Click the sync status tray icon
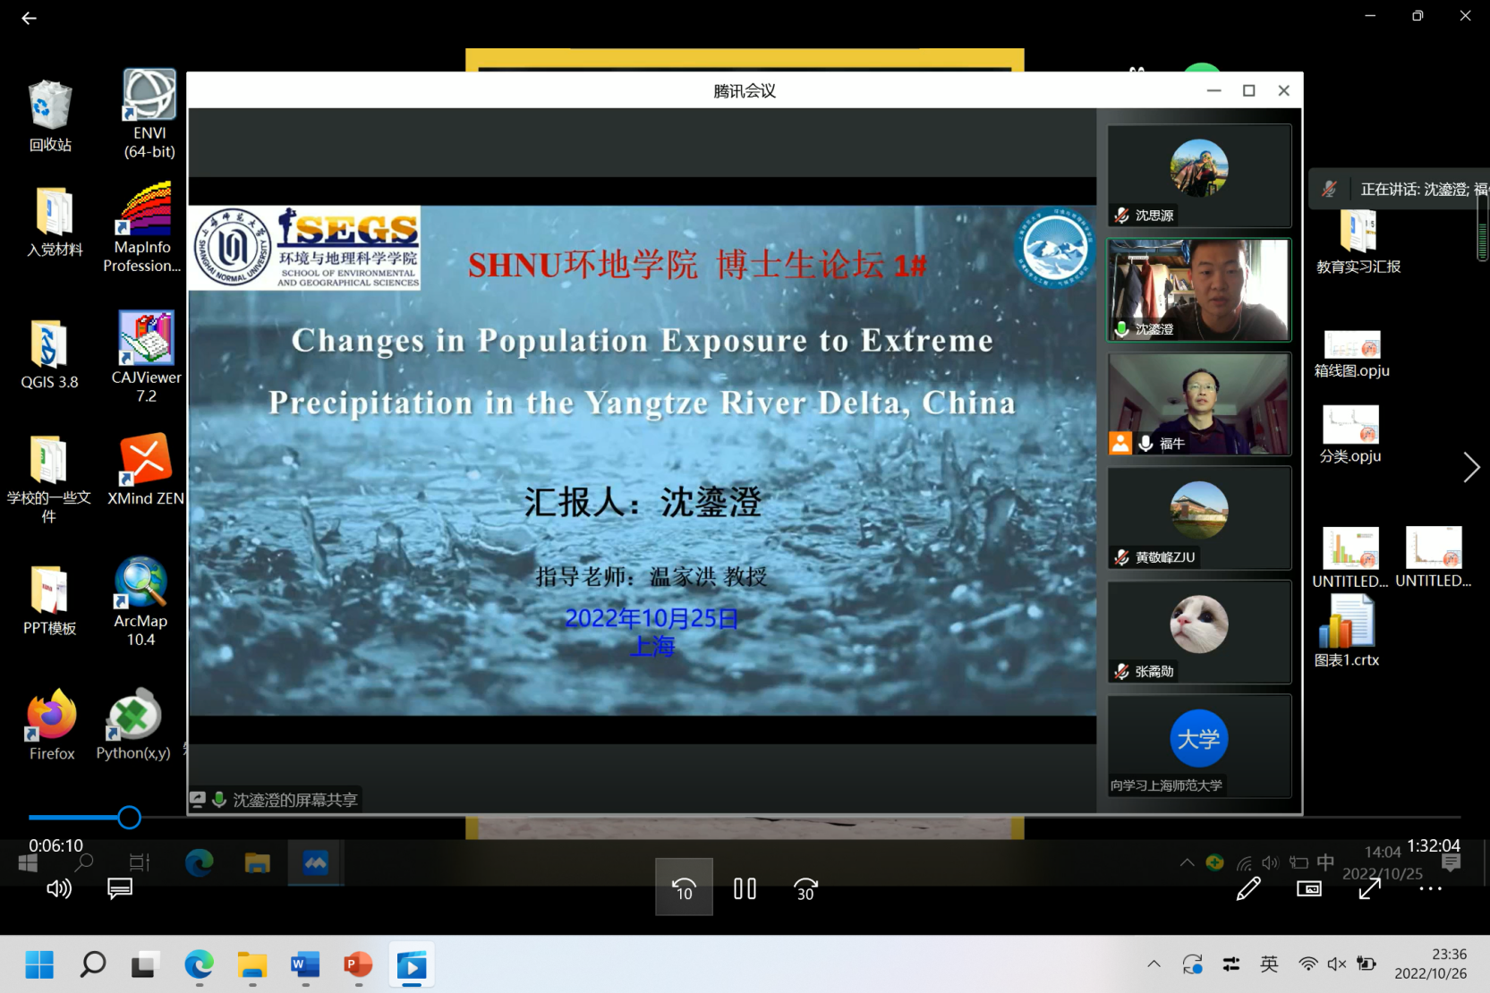 (x=1192, y=964)
